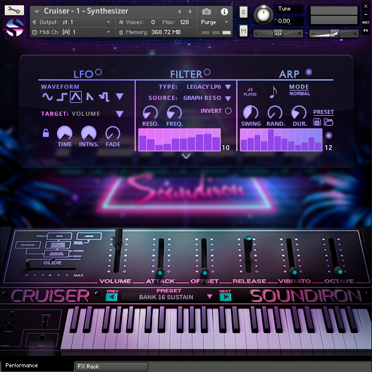The width and height of the screenshot is (372, 372).
Task: Open the Purge dropdown menu
Action: coord(215,22)
